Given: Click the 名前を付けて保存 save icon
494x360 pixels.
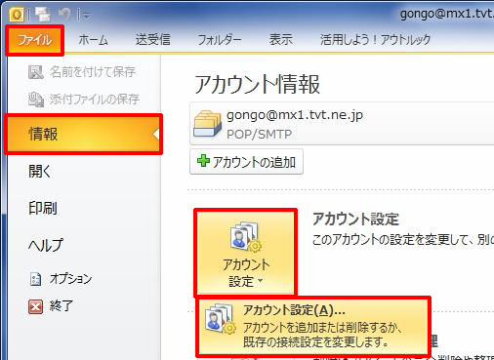Looking at the screenshot, I should (35, 72).
